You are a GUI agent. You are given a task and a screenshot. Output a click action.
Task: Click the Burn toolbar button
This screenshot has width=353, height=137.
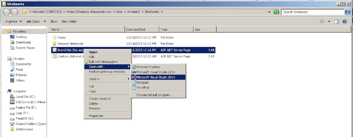(54, 21)
